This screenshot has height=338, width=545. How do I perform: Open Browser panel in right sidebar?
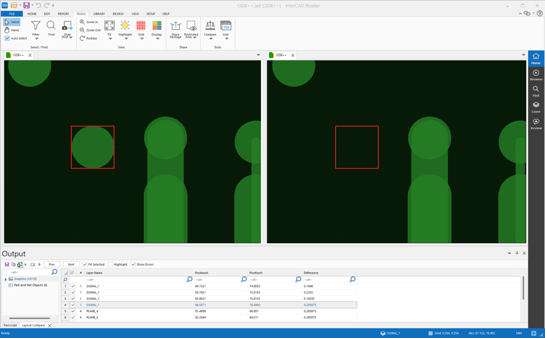tap(536, 75)
